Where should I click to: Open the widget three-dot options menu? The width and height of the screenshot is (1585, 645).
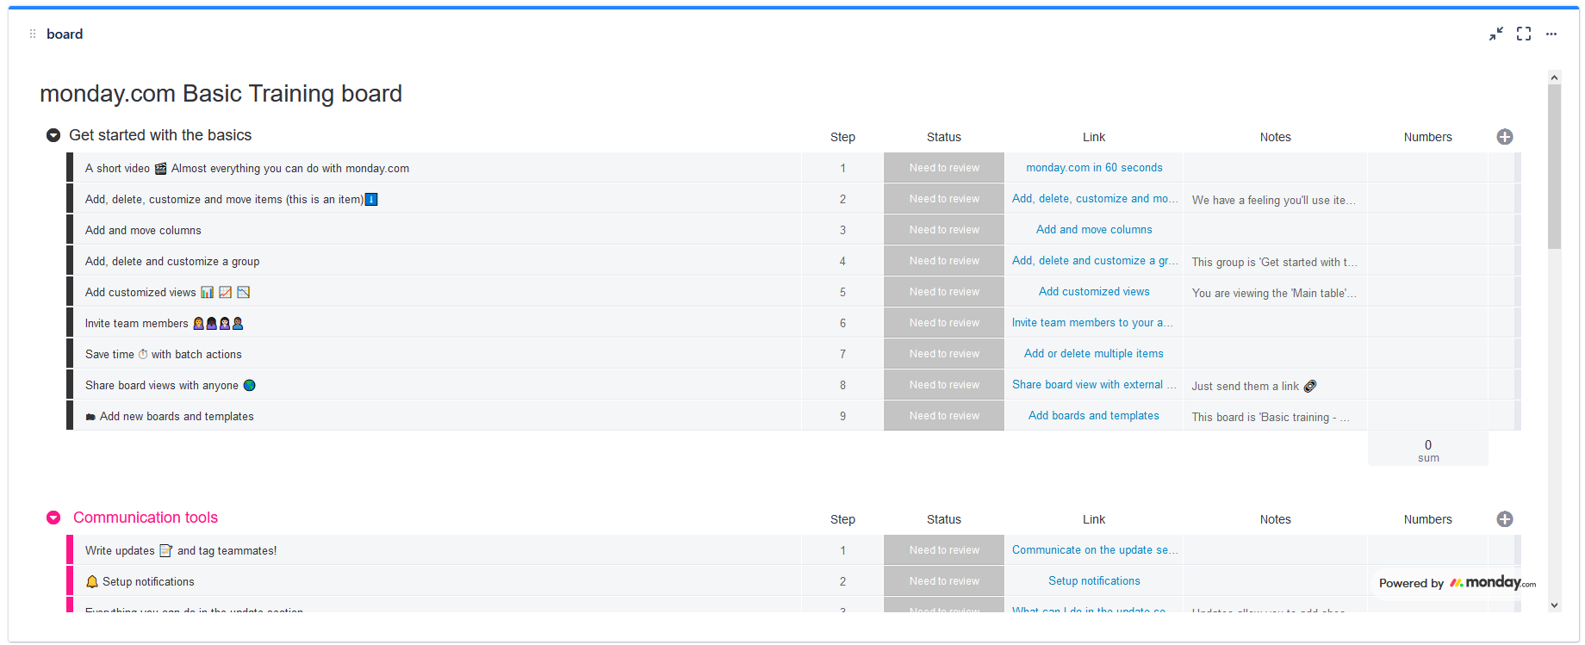tap(1551, 34)
